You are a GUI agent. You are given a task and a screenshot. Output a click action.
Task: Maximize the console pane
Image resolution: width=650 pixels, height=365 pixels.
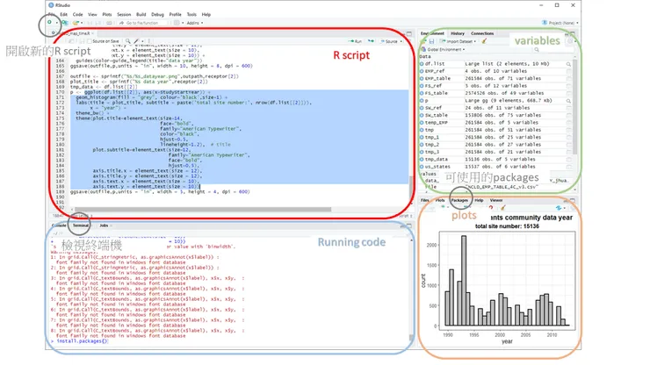(x=409, y=225)
